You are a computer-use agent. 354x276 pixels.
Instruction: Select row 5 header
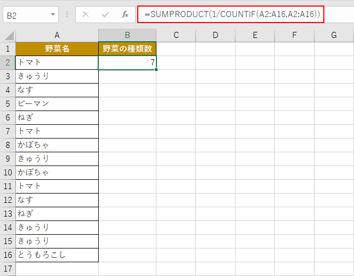pos(8,104)
